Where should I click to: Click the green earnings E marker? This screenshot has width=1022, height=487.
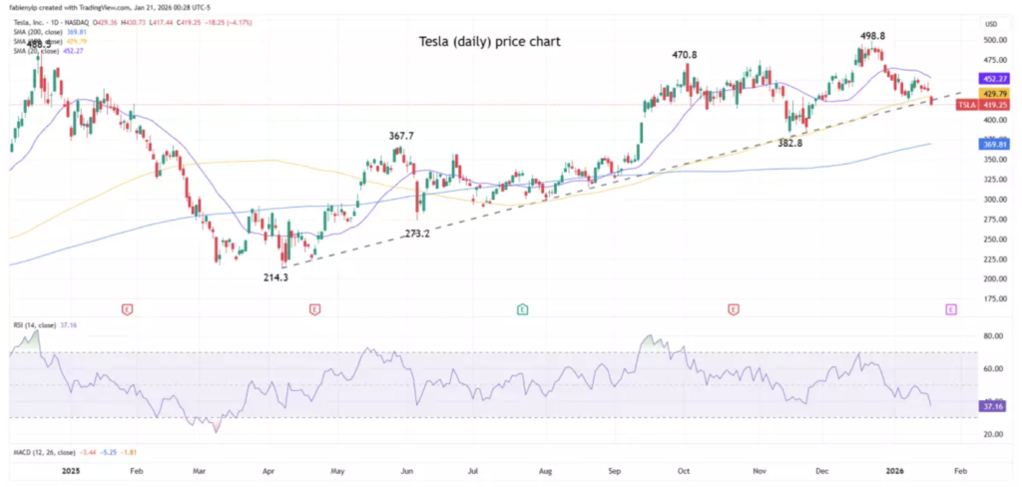point(522,309)
